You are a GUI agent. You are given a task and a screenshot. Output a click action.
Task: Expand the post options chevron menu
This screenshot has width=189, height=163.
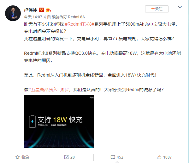click(180, 7)
